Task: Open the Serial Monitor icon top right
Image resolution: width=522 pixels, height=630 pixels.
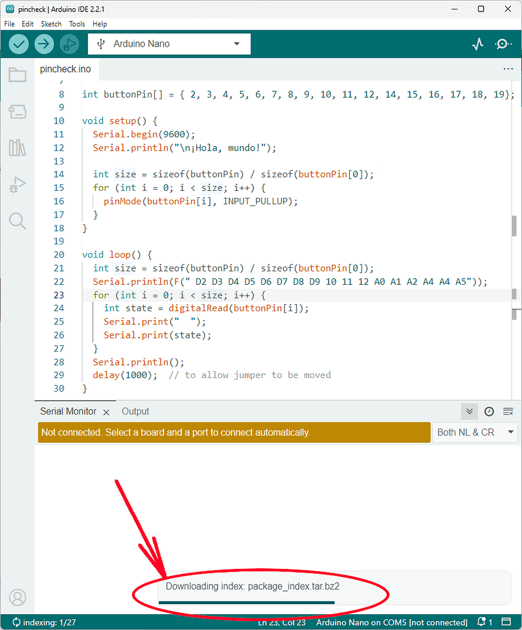Action: point(502,44)
